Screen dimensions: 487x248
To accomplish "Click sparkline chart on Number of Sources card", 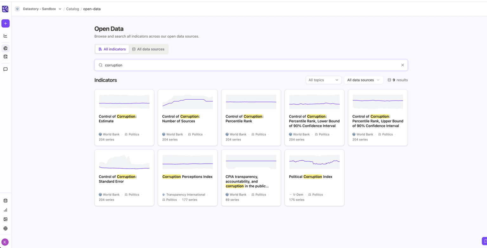I will coord(188,102).
